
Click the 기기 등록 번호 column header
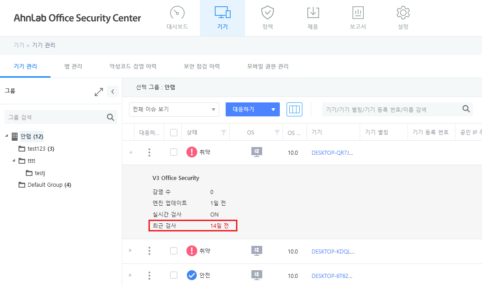[x=431, y=133]
